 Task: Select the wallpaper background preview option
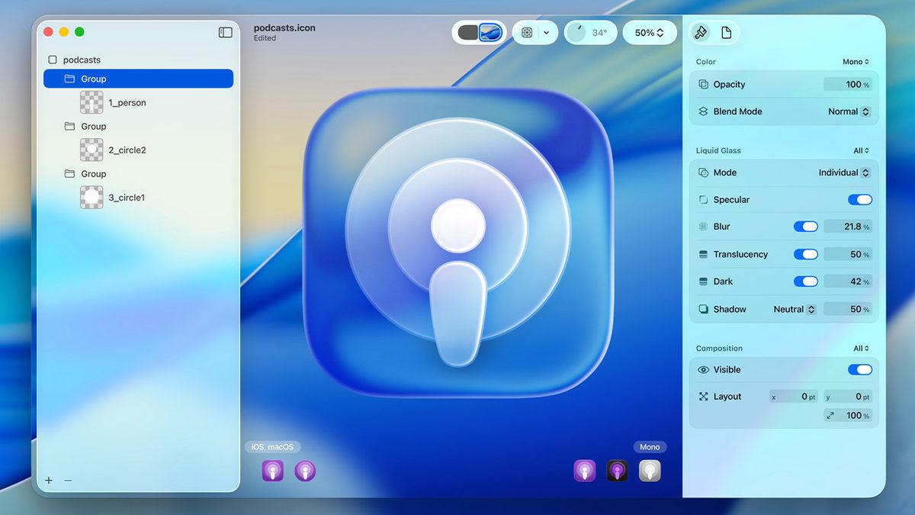pyautogui.click(x=490, y=33)
